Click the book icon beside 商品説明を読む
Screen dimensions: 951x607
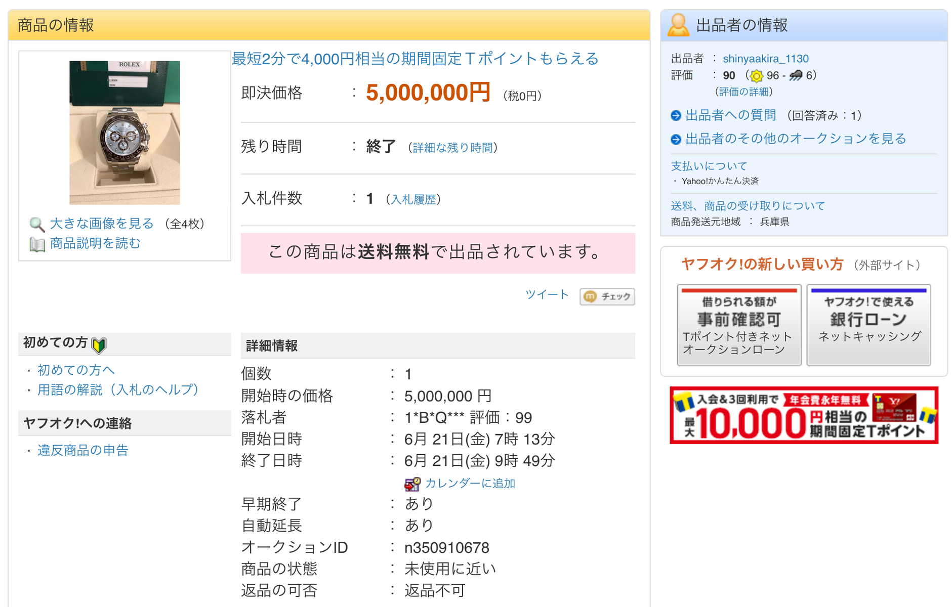pyautogui.click(x=37, y=244)
